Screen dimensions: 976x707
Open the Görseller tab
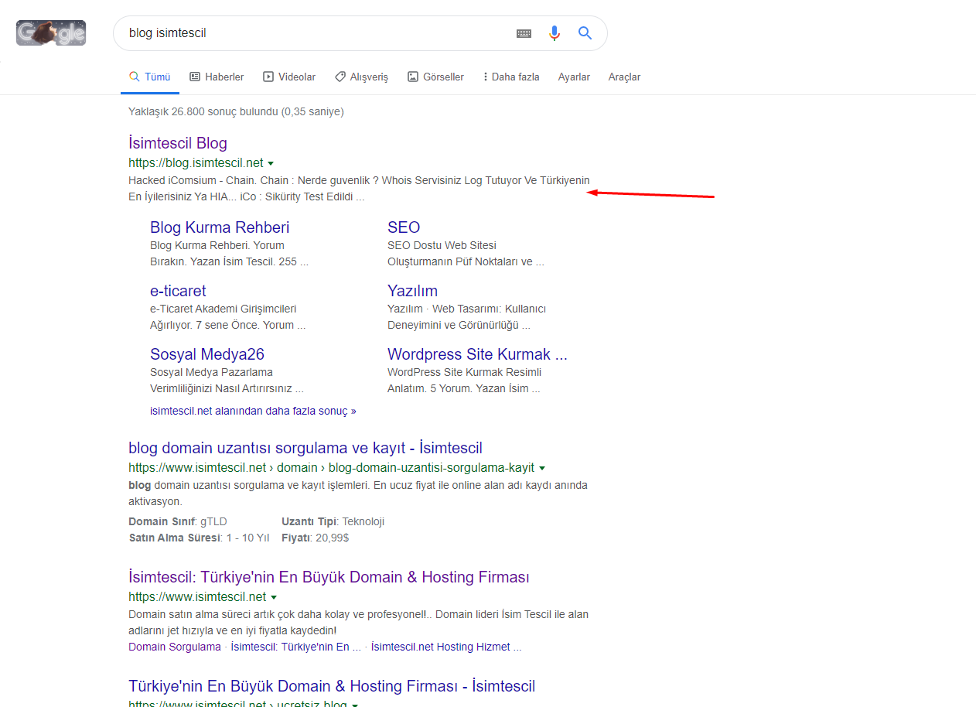tap(435, 77)
